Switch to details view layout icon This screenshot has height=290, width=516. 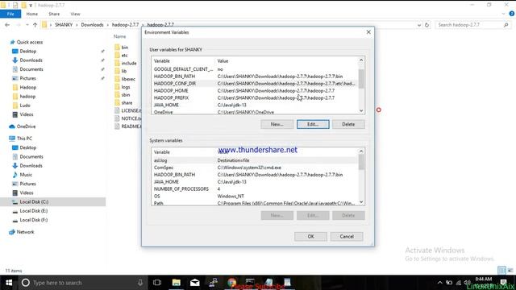[501, 271]
